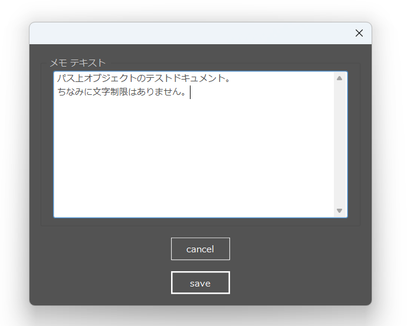Click the cancel button

201,249
